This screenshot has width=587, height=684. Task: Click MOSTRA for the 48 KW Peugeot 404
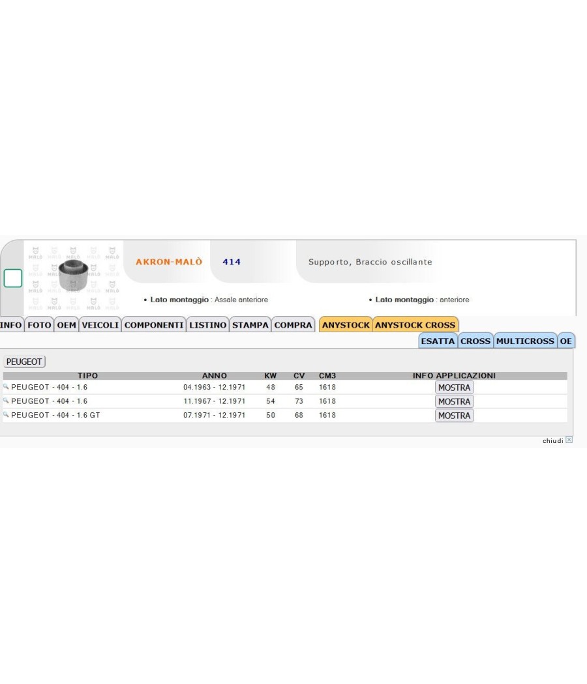pyautogui.click(x=454, y=388)
